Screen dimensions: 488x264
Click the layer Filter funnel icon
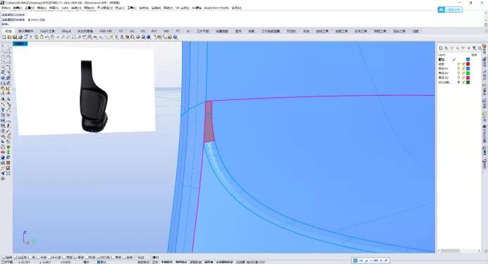[x=474, y=48]
